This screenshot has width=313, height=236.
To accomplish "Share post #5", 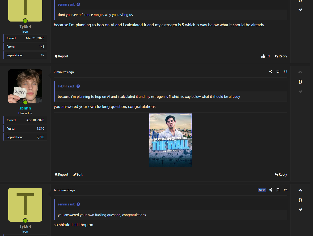I will pyautogui.click(x=271, y=190).
